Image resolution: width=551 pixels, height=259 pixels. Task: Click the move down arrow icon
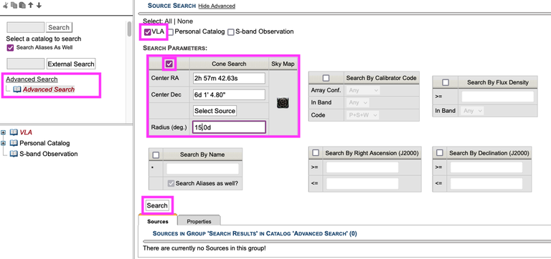click(x=39, y=6)
